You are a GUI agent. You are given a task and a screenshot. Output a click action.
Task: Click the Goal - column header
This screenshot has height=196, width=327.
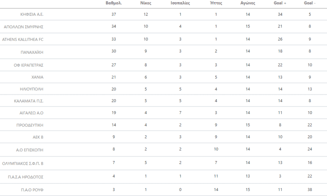click(x=309, y=3)
